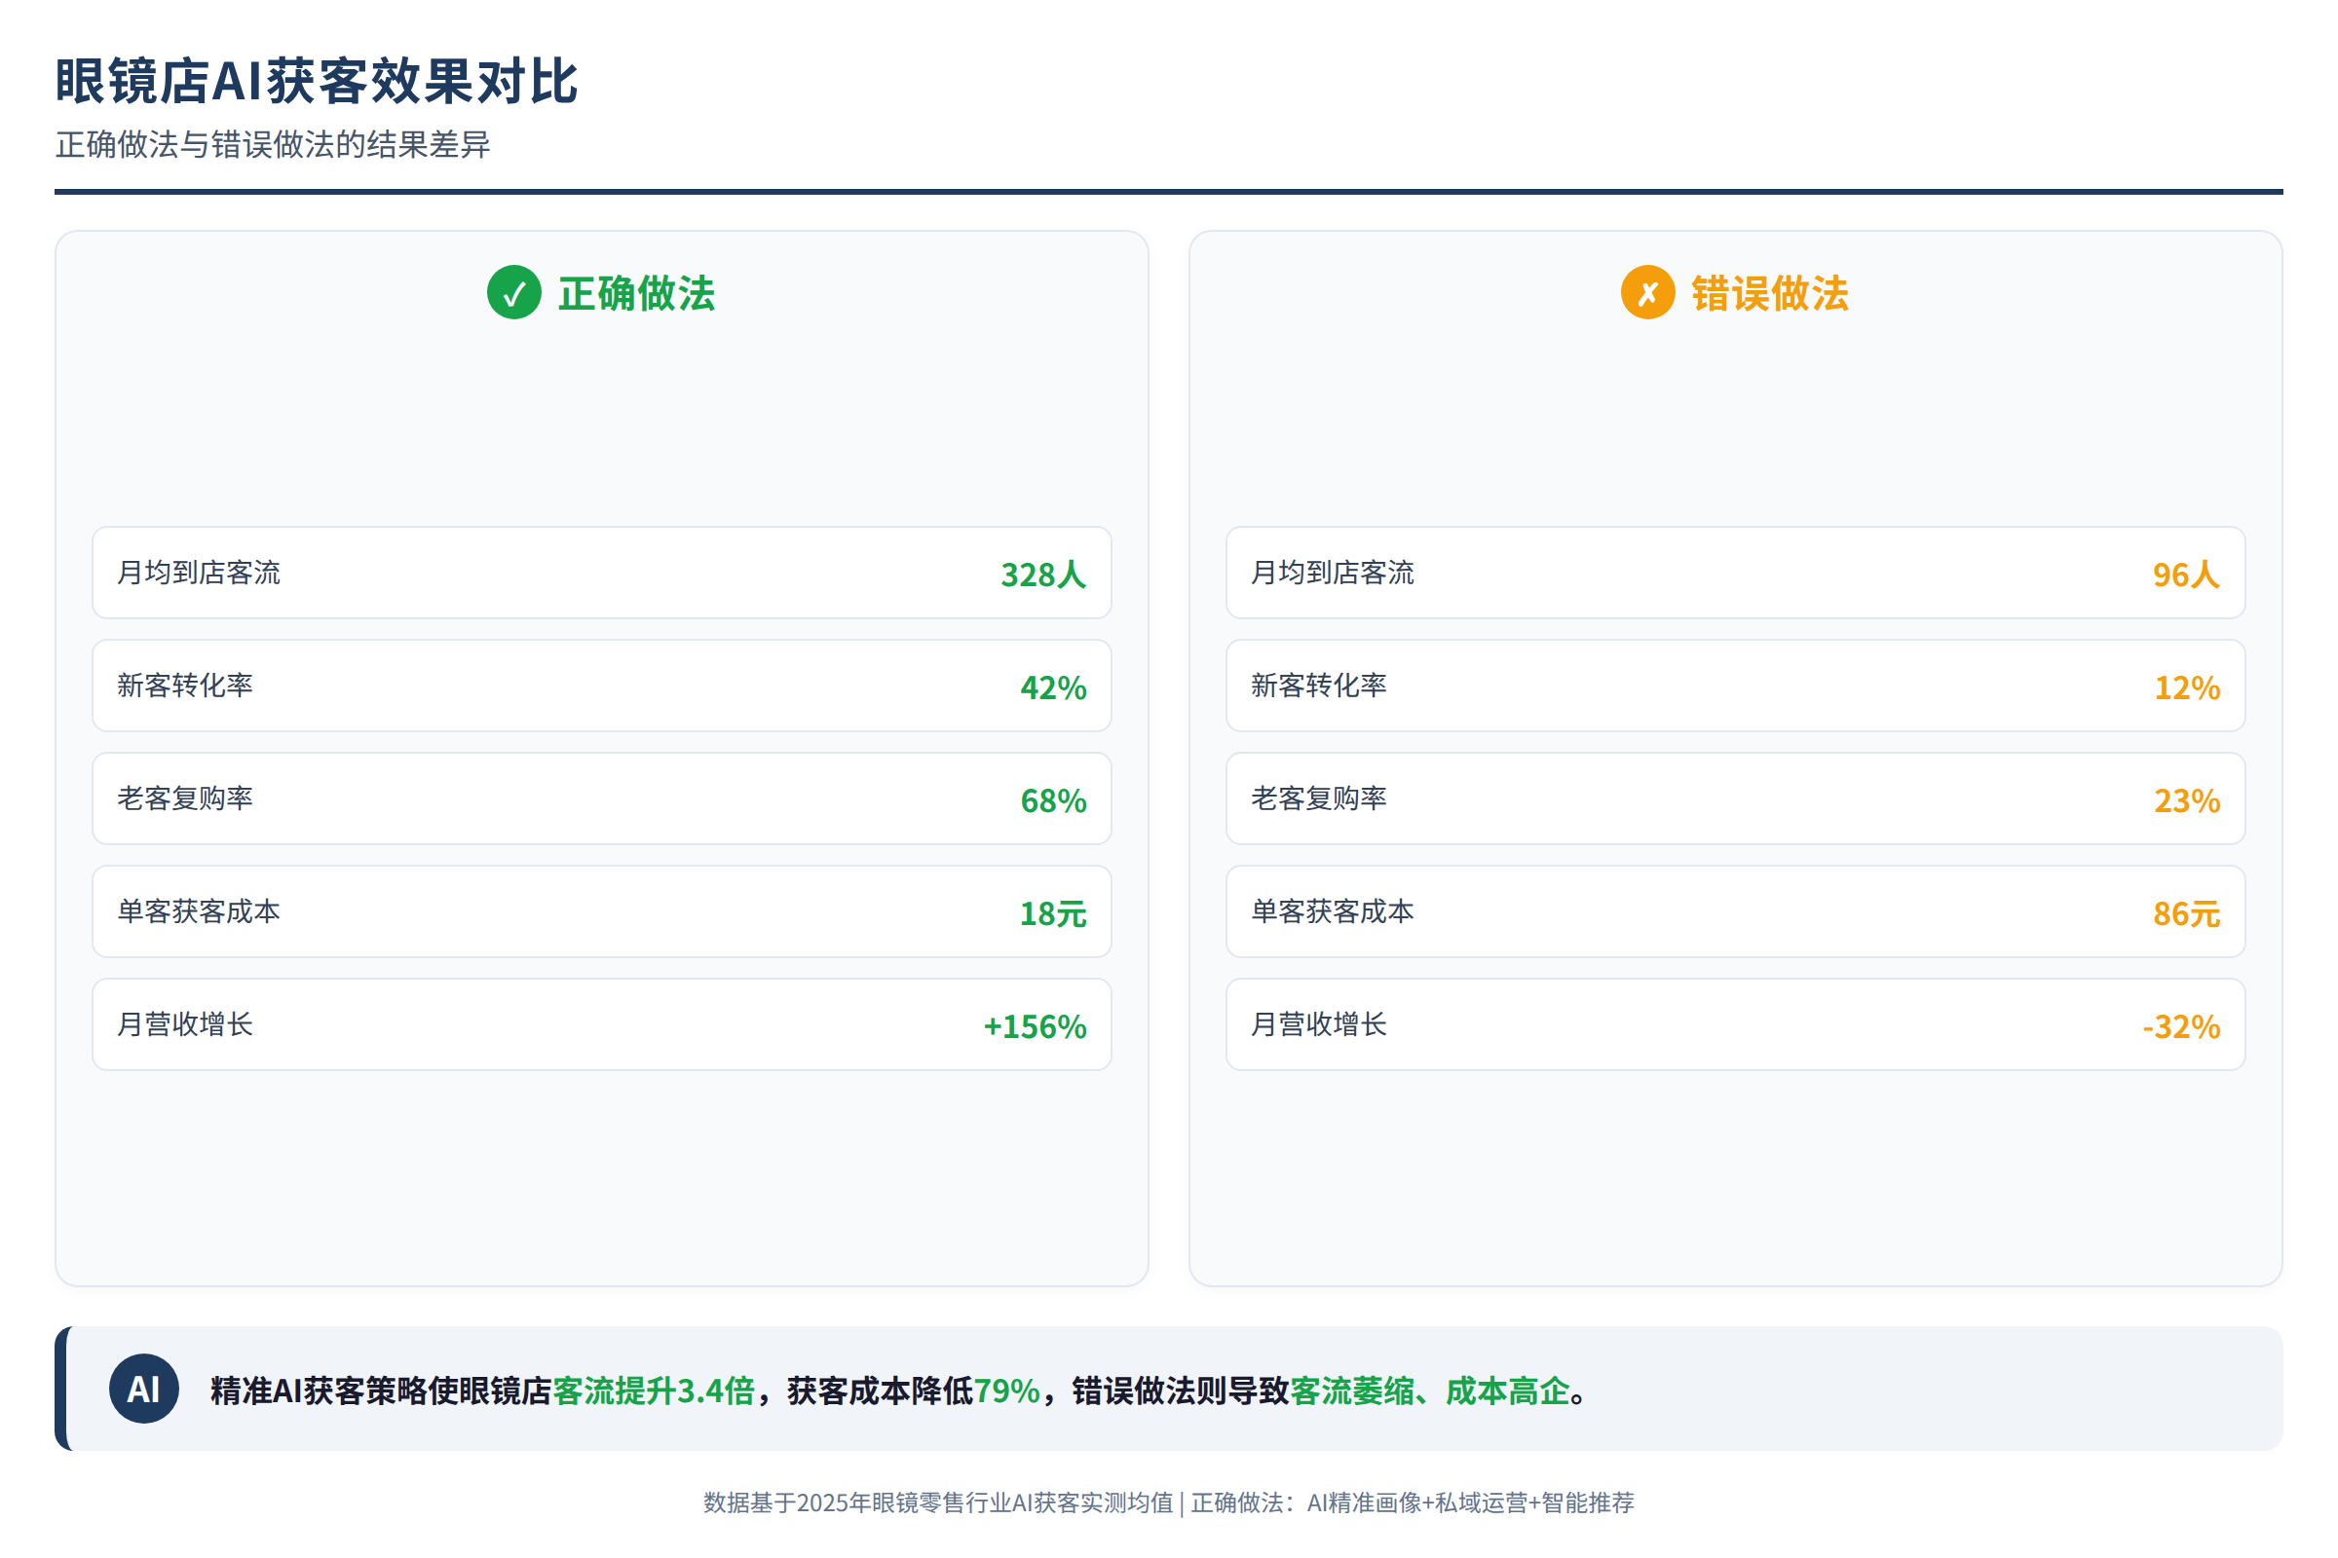Click the footer text AI精准画像+私域运营+智能推荐

(1470, 1502)
